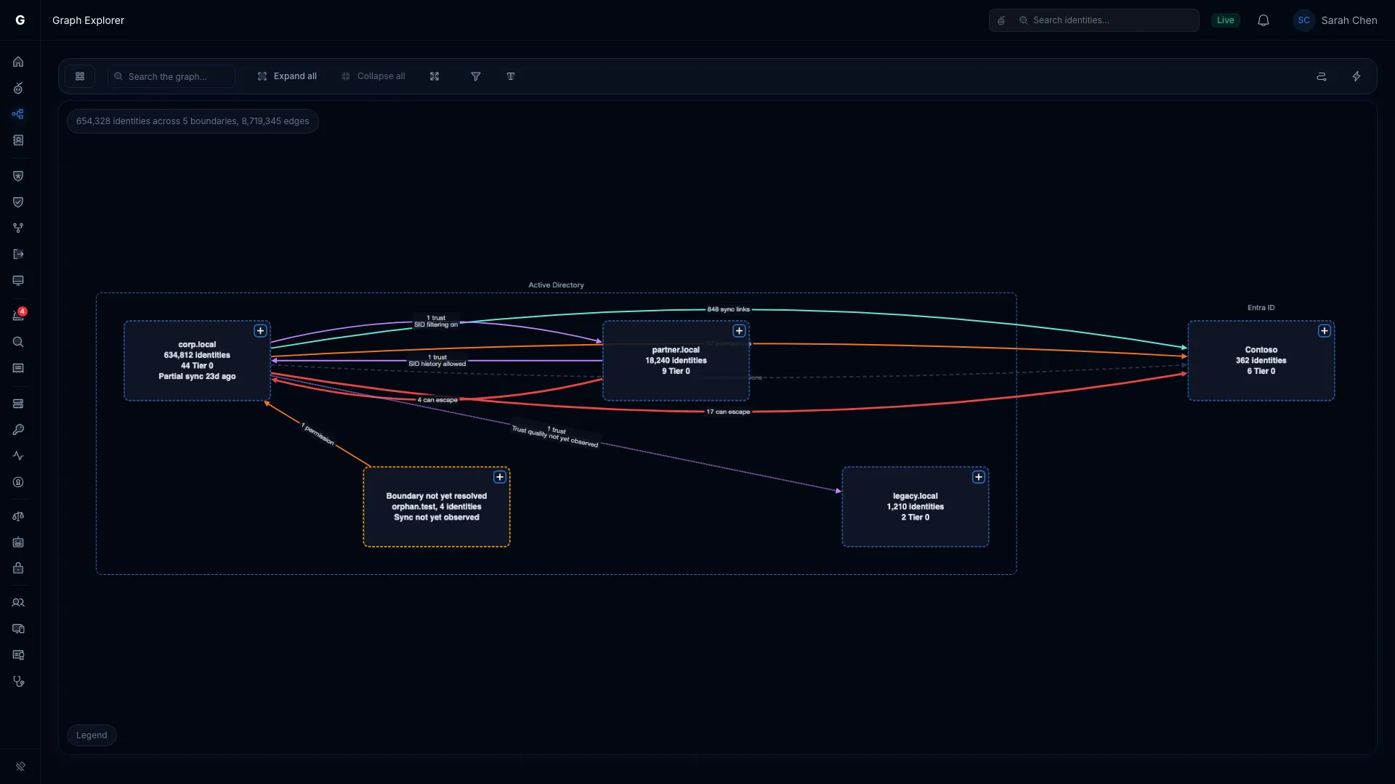Toggle the text label icon in toolbar
The width and height of the screenshot is (1395, 784).
511,76
